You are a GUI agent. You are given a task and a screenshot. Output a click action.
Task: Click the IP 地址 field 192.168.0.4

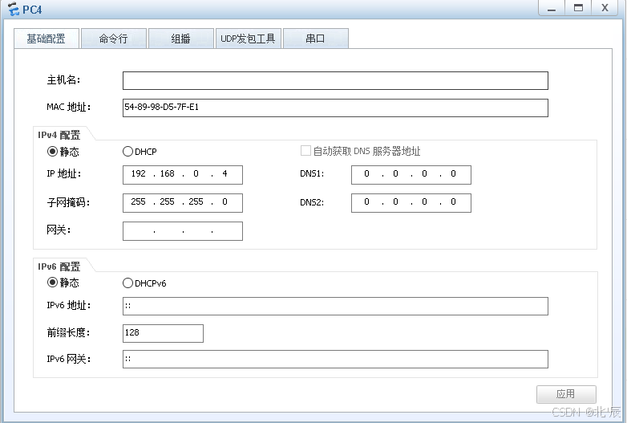(183, 174)
